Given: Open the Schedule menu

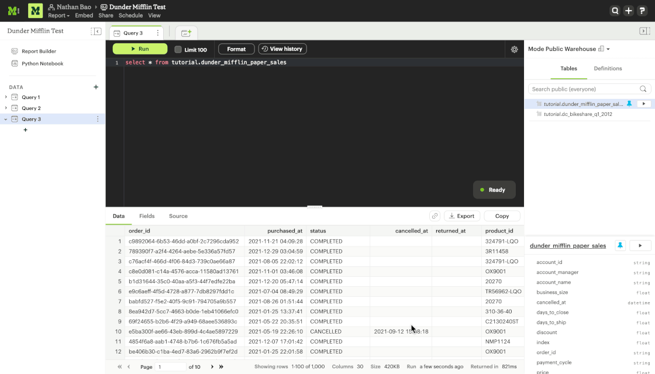Looking at the screenshot, I should 131,15.
